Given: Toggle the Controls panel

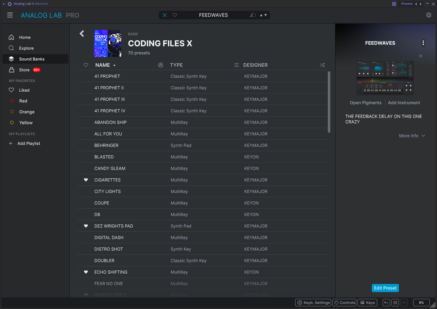Looking at the screenshot, I should (x=344, y=303).
